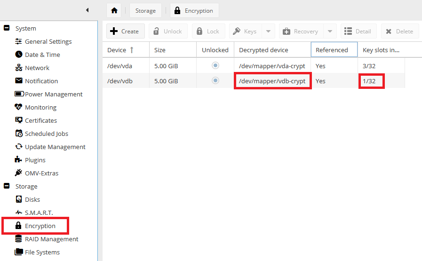Click the Create button

coord(124,32)
